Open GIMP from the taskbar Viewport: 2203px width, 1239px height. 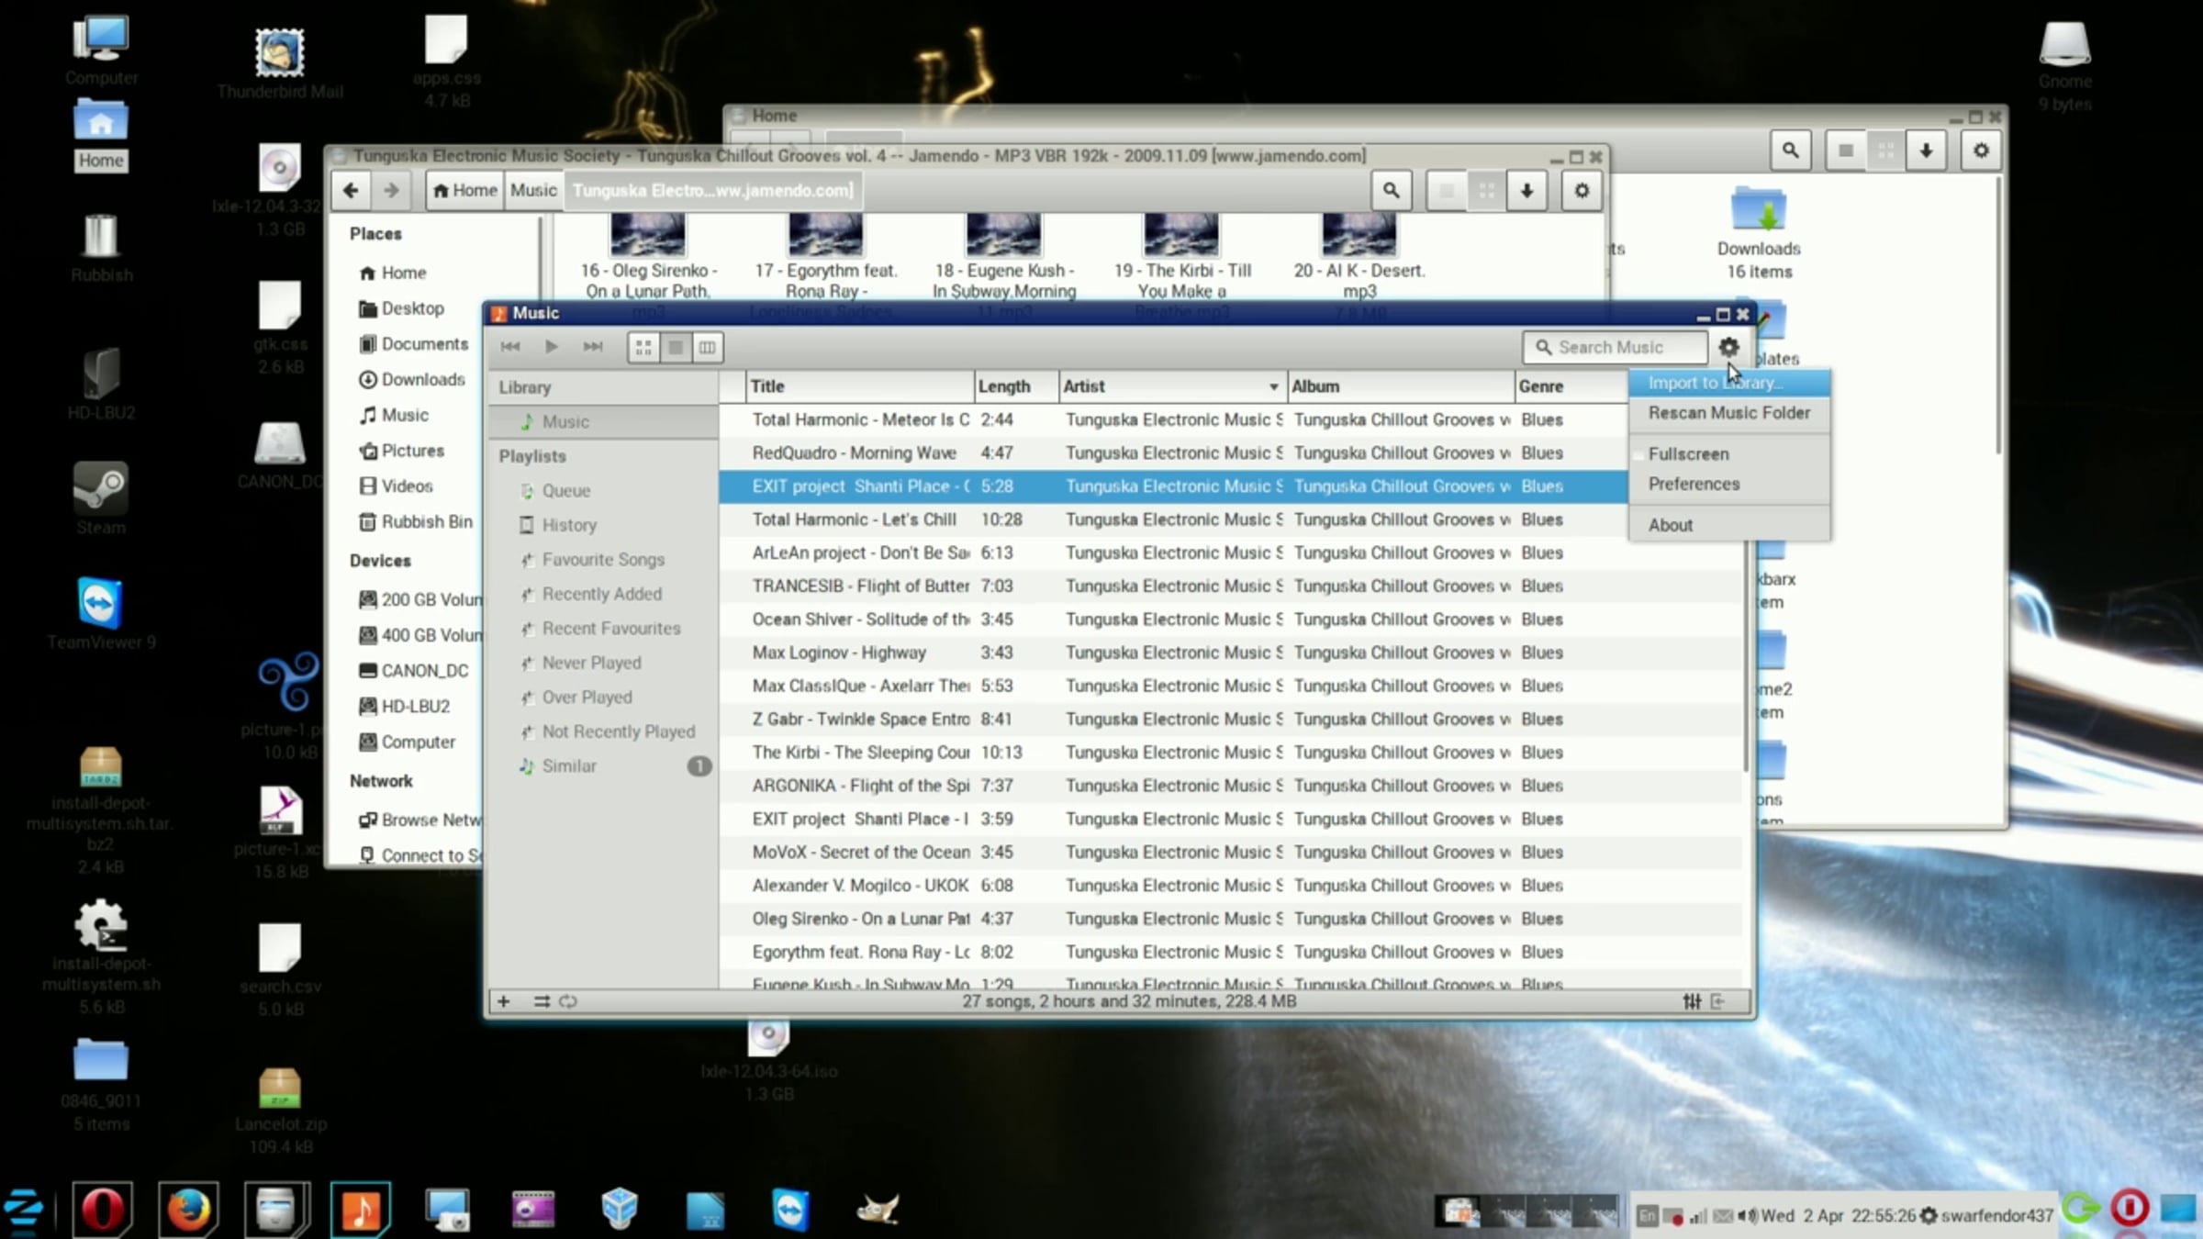pyautogui.click(x=878, y=1209)
